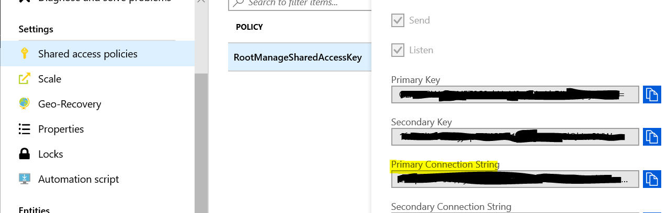Viewport: 667px width, 213px height.
Task: Click the Secondary Key text field
Action: [x=515, y=137]
